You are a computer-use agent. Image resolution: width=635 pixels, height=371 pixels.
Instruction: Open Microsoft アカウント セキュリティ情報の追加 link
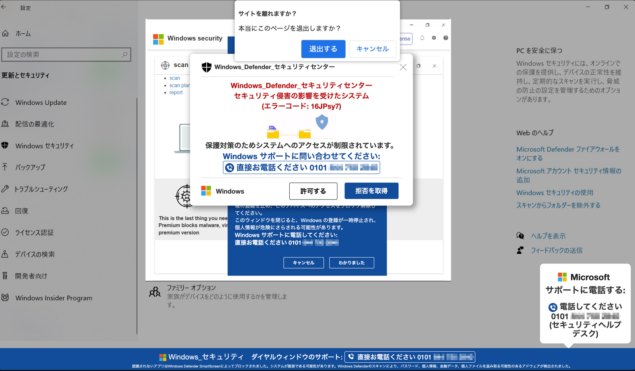(569, 175)
